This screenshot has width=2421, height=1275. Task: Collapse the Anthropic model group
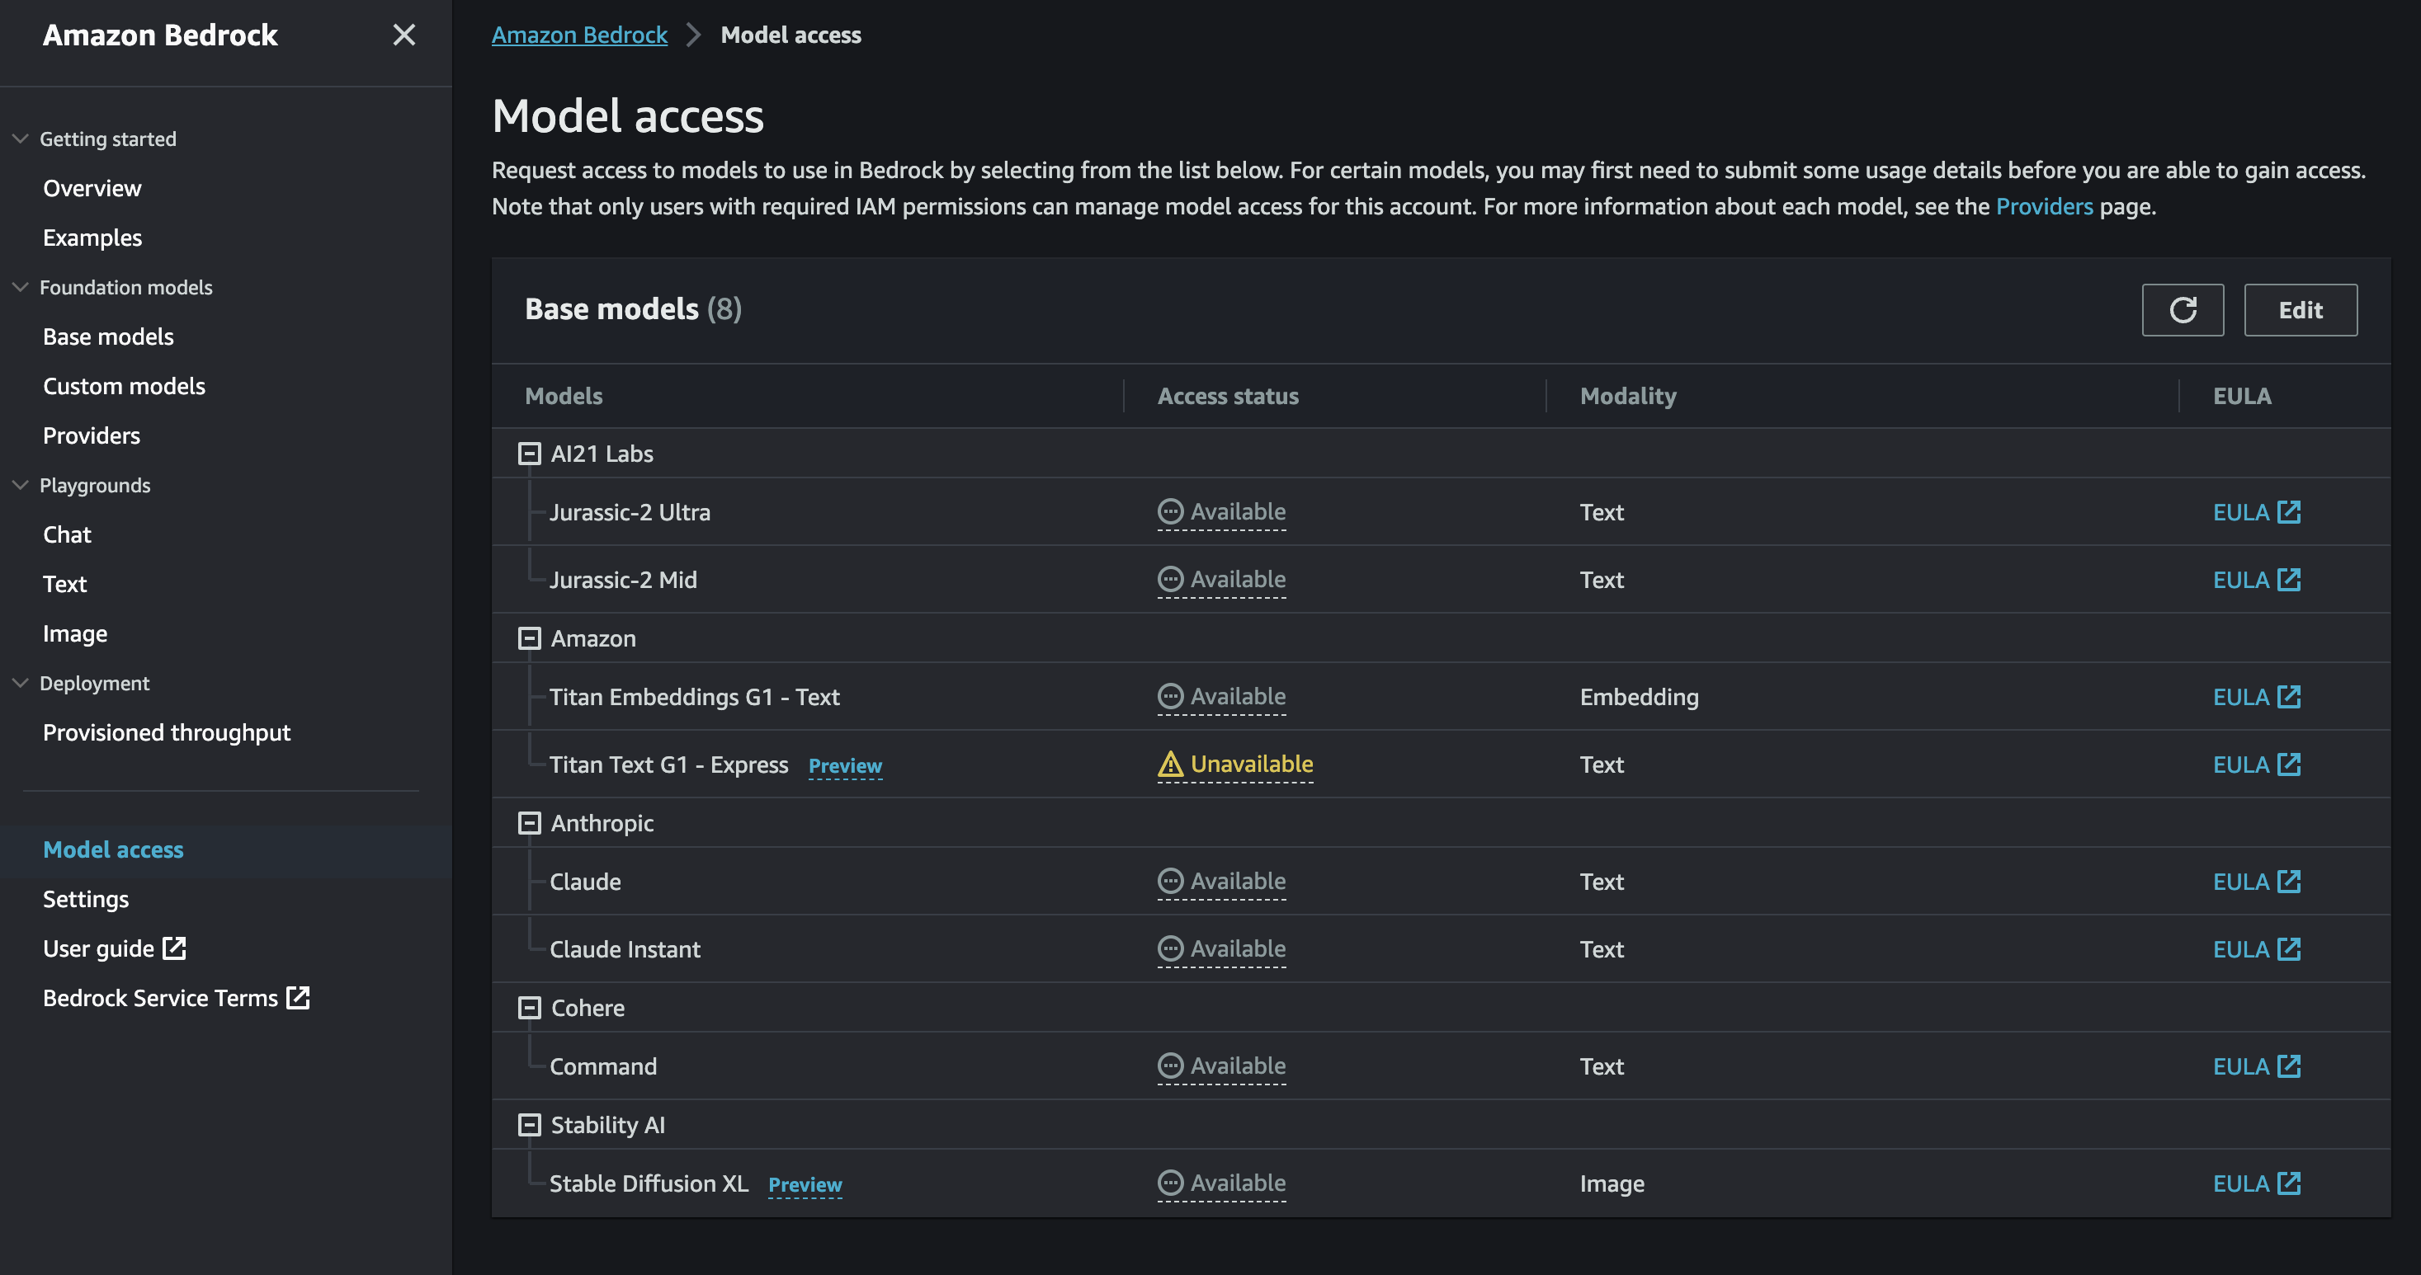[x=530, y=823]
